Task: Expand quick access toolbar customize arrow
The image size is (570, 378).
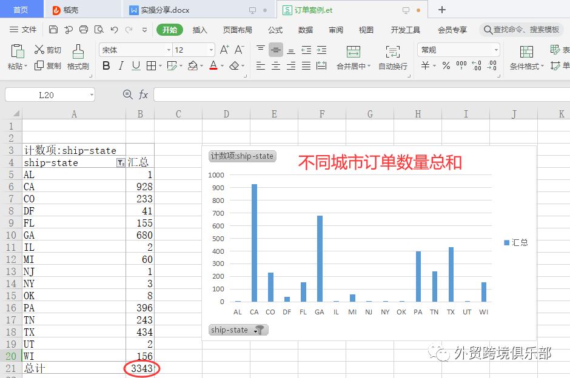Action: [144, 30]
